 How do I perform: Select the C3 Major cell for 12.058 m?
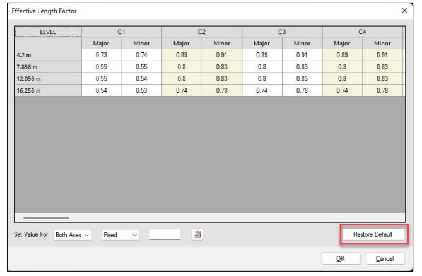(262, 79)
